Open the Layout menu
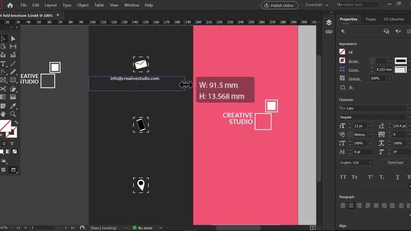The width and height of the screenshot is (411, 231). tap(51, 5)
